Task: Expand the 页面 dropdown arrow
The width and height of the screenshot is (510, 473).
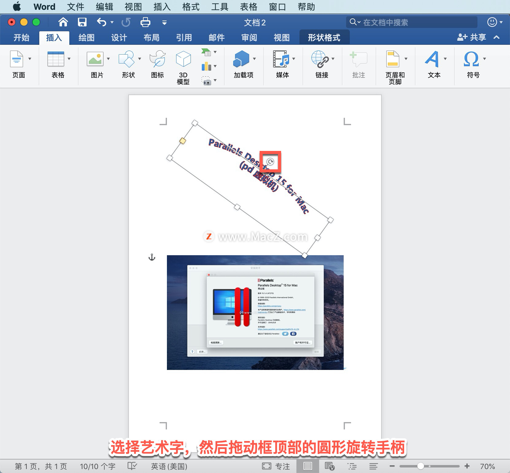Action: pos(30,59)
